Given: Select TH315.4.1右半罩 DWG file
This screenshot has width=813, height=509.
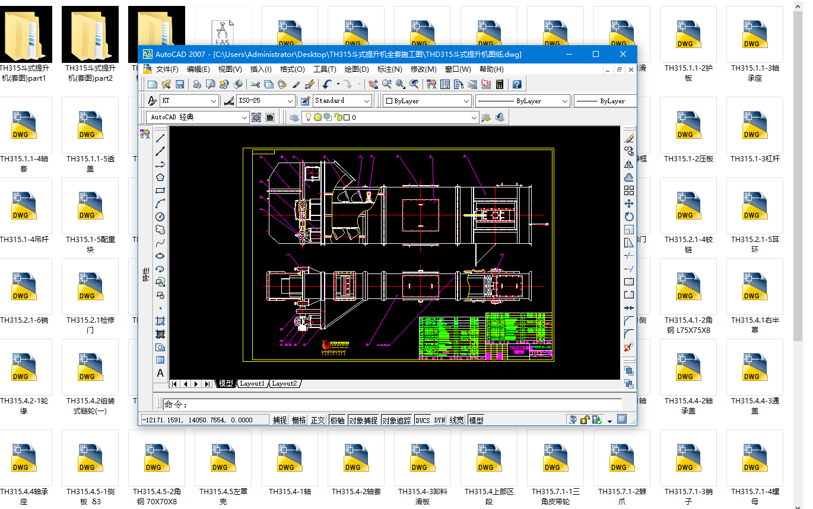Looking at the screenshot, I should (755, 298).
